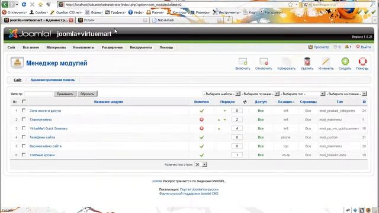Check the box for Верхнее меню сайта
The image size is (379, 213).
(24, 146)
